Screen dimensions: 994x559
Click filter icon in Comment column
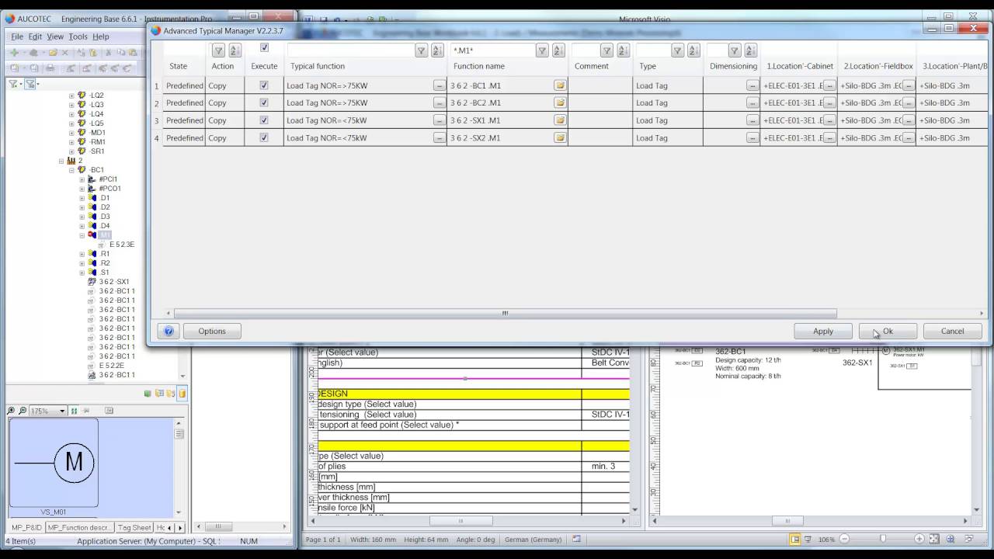[607, 50]
